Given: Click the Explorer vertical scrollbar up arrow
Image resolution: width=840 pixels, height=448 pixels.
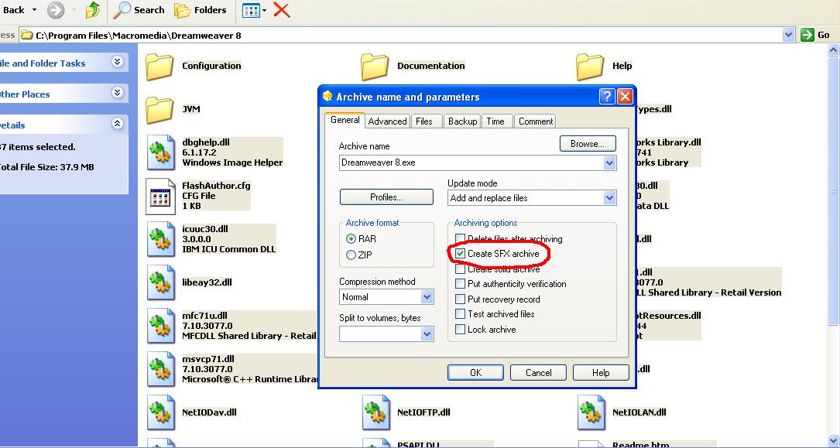Looking at the screenshot, I should pyautogui.click(x=833, y=50).
